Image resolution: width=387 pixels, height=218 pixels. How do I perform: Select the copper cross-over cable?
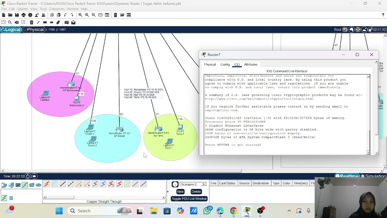[71, 184]
